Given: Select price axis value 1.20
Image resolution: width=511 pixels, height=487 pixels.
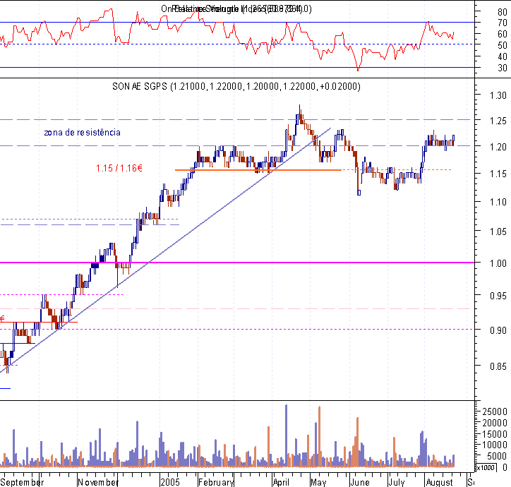Looking at the screenshot, I should click(498, 147).
